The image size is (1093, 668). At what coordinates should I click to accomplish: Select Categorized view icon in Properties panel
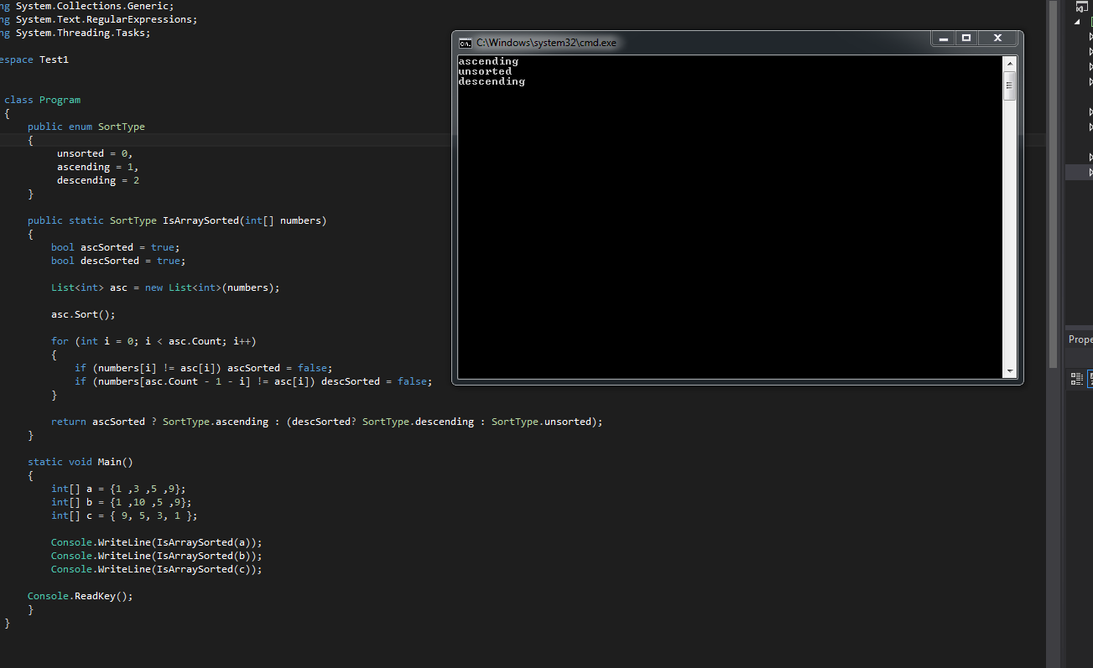point(1077,379)
